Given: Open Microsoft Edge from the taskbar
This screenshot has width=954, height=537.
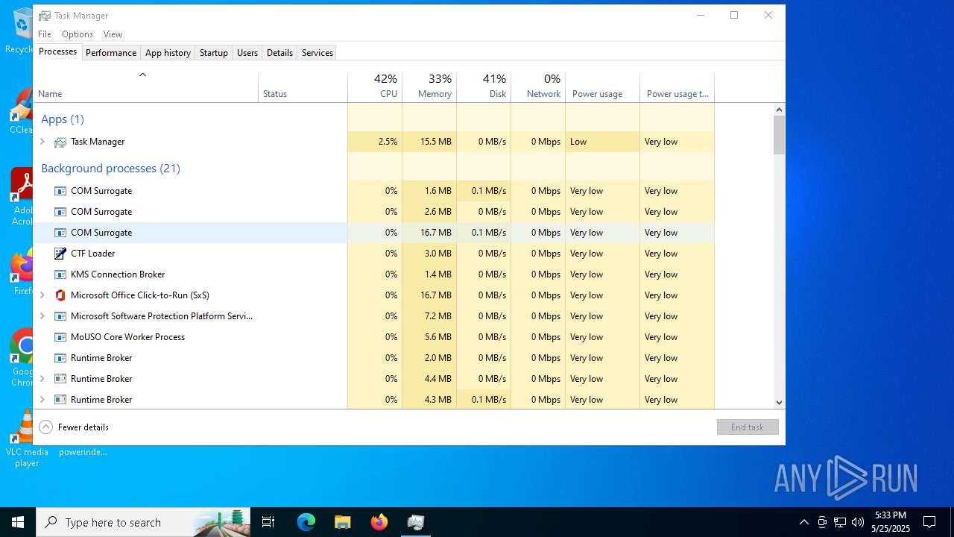Looking at the screenshot, I should [306, 522].
